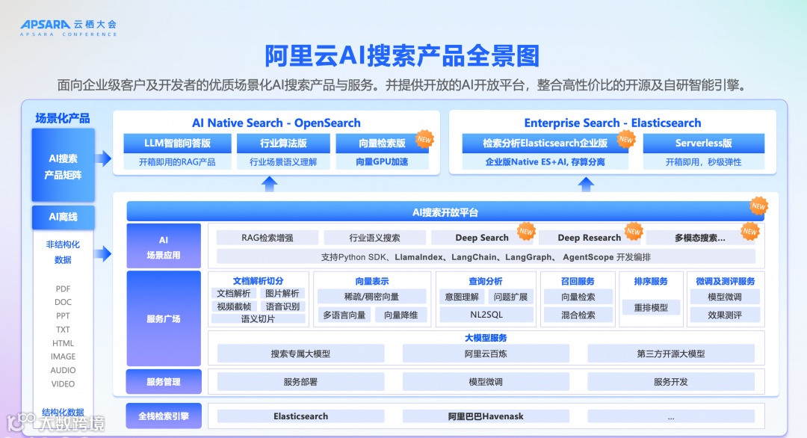Select the 行业算法版 header
Viewport: 807px width, 438px height.
(283, 143)
